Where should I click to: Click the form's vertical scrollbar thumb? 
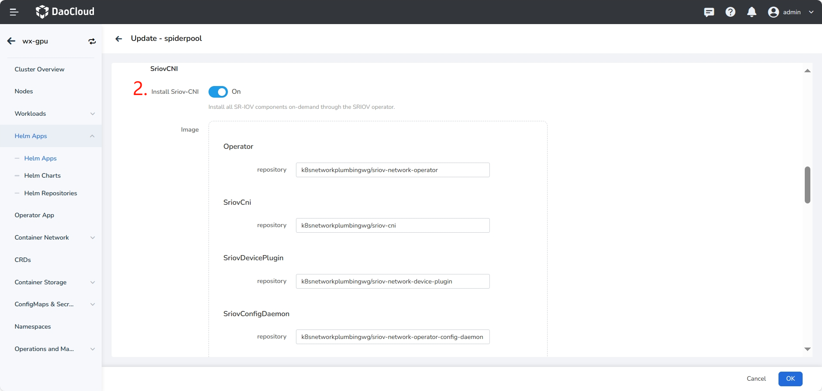[x=807, y=185]
